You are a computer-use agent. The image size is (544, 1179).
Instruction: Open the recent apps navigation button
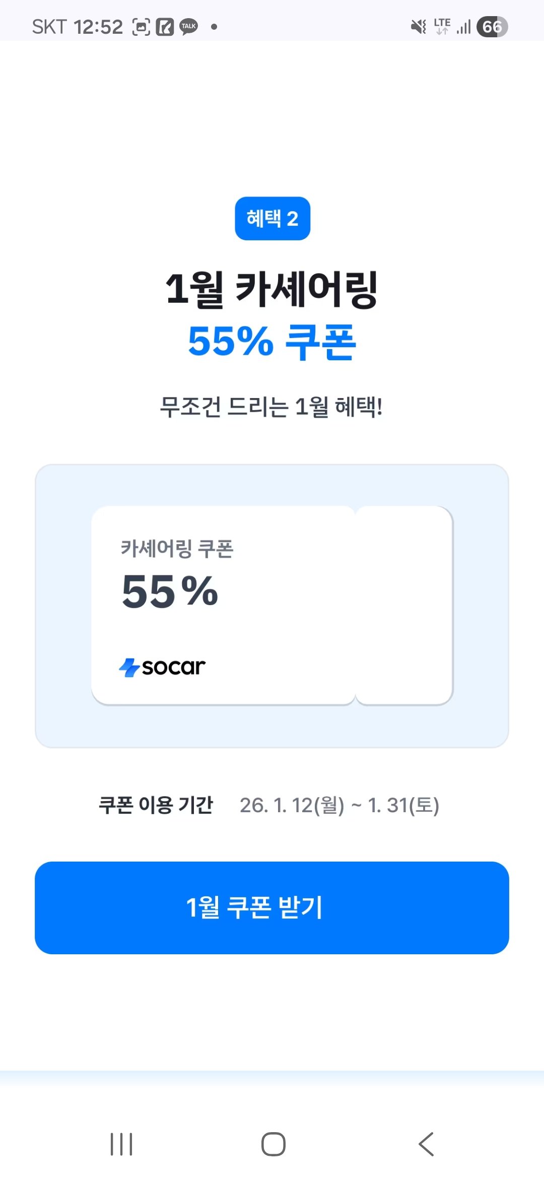(121, 1144)
